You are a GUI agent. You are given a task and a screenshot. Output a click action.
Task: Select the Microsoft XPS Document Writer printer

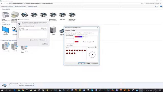[x=53, y=15]
